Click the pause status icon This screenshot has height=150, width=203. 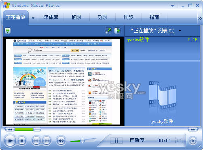(x=116, y=141)
